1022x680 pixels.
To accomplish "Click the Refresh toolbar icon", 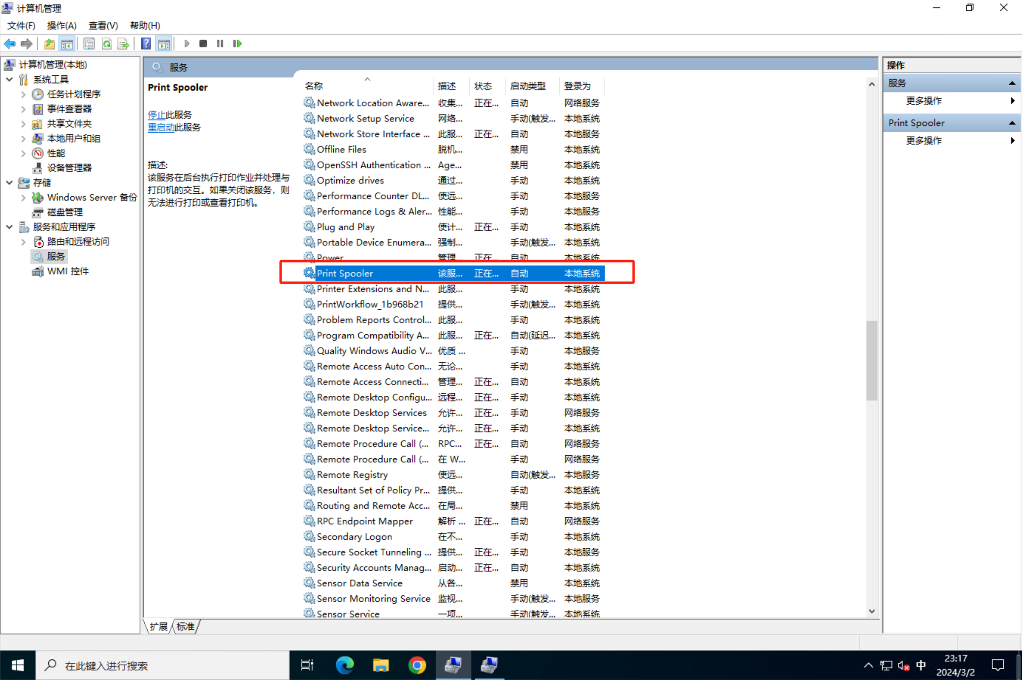I will point(106,44).
